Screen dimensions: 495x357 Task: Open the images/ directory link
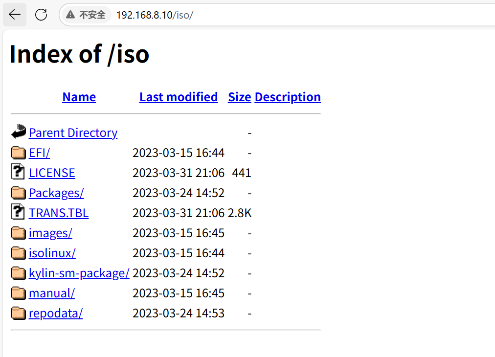(50, 233)
